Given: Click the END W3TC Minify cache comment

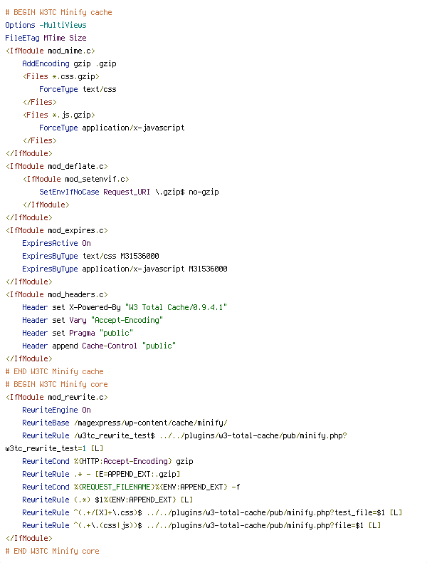Looking at the screenshot, I should point(55,371).
